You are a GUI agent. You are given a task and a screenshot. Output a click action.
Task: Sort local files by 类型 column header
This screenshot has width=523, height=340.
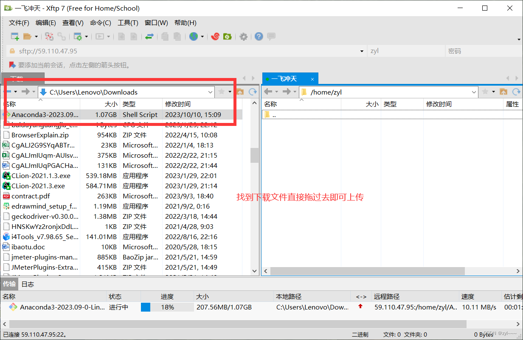(x=141, y=104)
